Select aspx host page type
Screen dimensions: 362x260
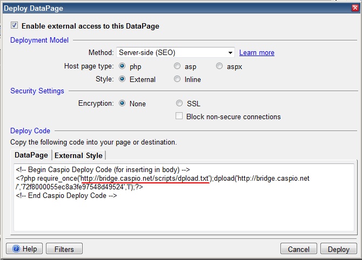coord(219,66)
